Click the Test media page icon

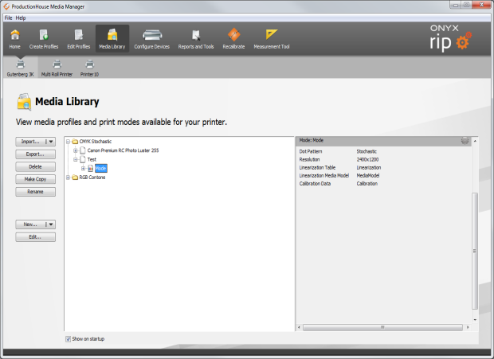[83, 159]
